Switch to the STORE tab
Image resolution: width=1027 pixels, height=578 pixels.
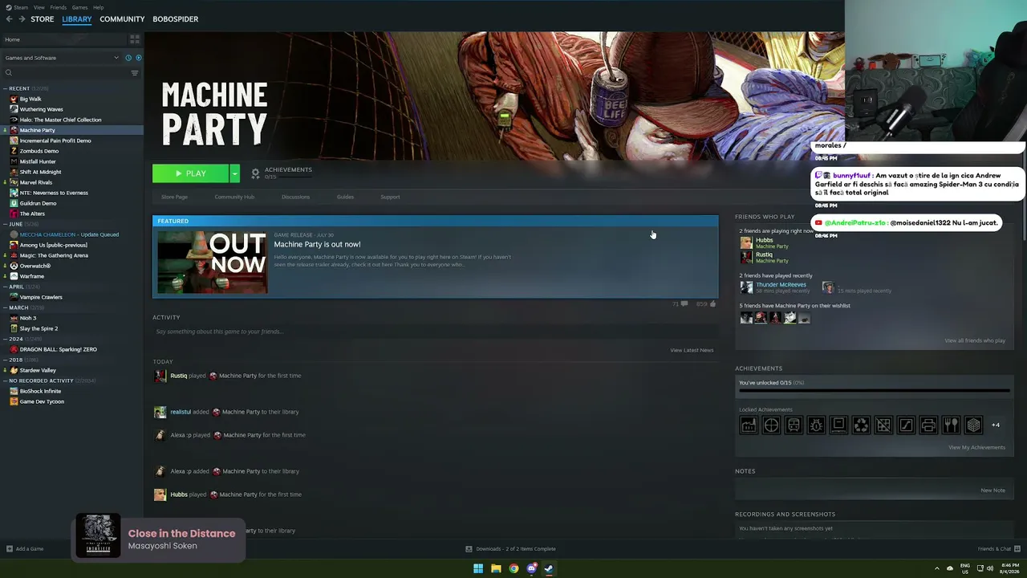click(x=43, y=19)
